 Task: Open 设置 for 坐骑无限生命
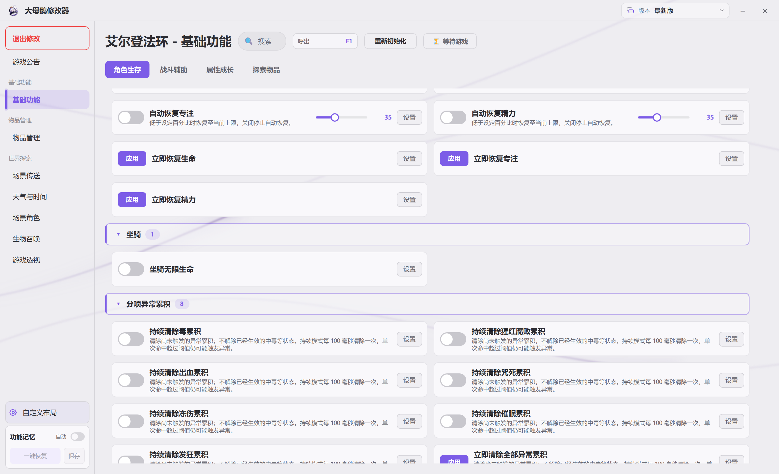409,269
